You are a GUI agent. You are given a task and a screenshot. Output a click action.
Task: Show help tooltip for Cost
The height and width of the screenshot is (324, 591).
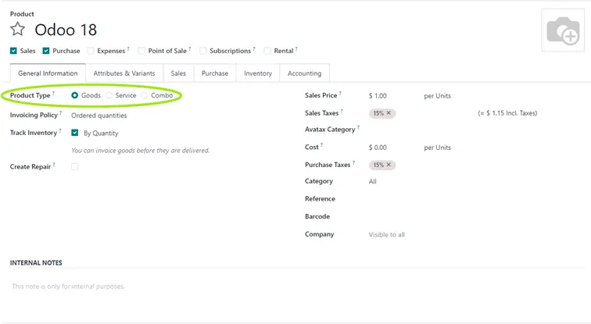(x=322, y=144)
